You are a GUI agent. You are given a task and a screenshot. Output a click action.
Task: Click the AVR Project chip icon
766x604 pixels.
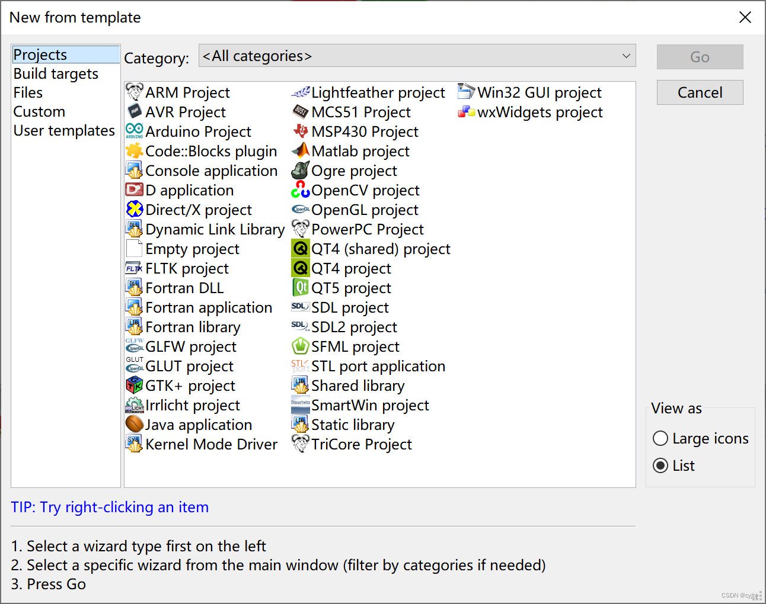[x=135, y=111]
